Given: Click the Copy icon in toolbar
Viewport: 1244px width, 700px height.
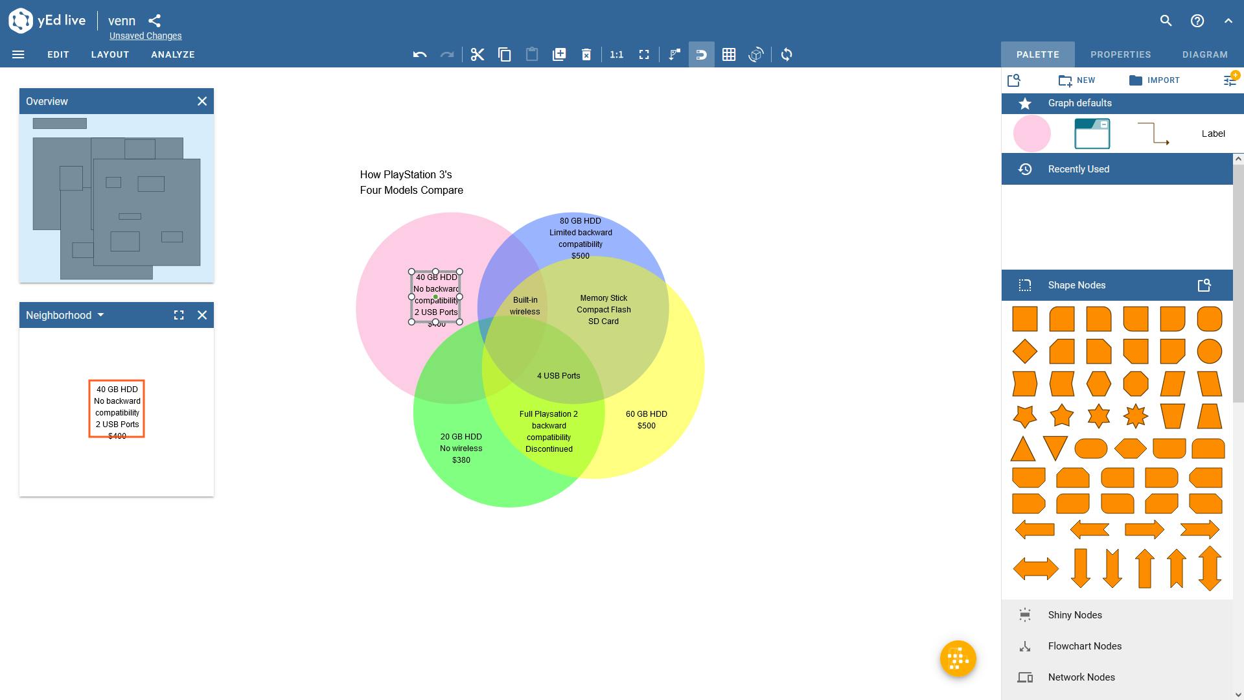Looking at the screenshot, I should coord(505,54).
